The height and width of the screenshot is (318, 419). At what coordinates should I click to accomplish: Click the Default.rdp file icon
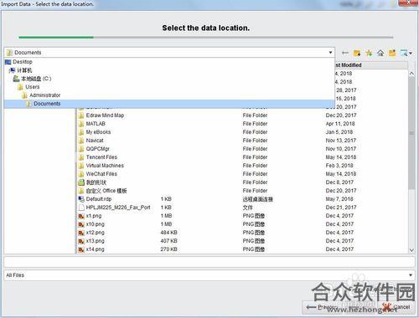click(81, 199)
